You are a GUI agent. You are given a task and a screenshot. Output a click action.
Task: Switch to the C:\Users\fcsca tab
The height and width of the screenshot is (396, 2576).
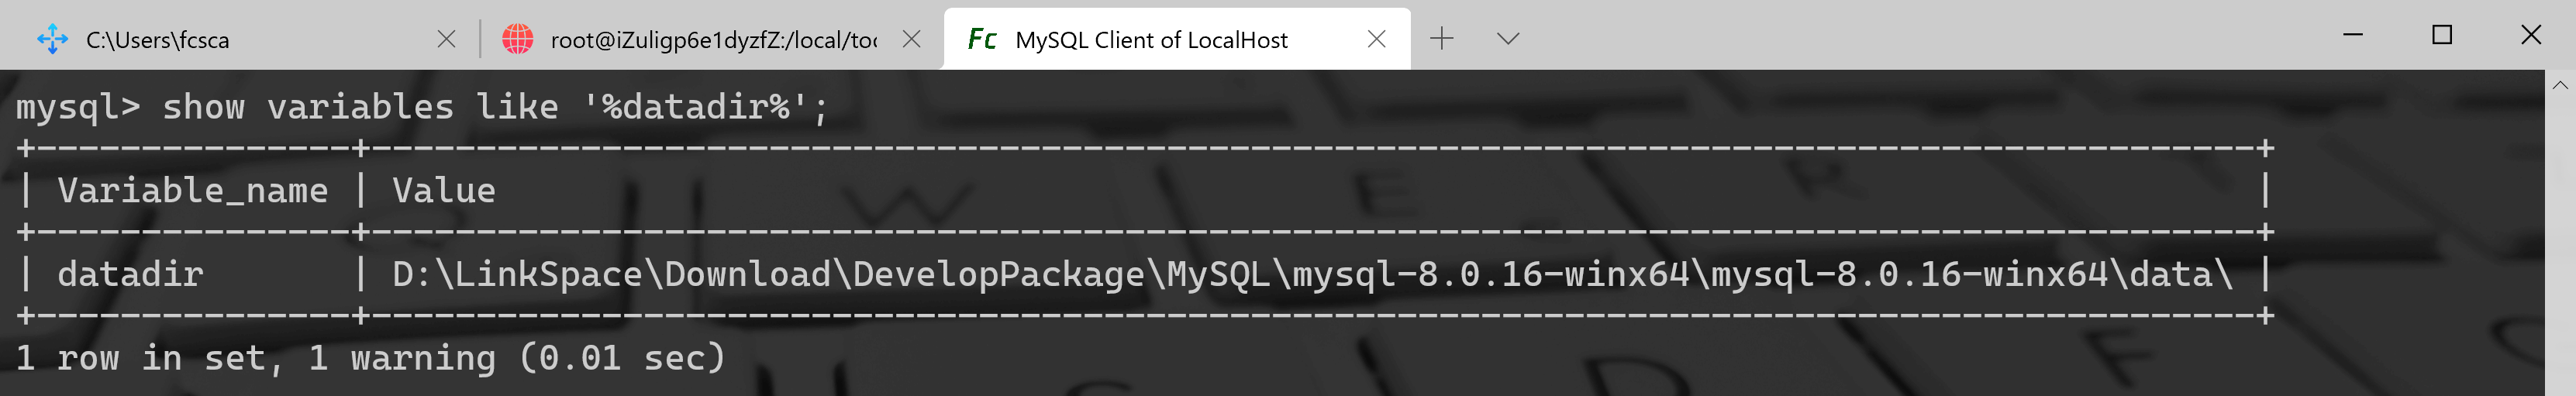point(158,40)
